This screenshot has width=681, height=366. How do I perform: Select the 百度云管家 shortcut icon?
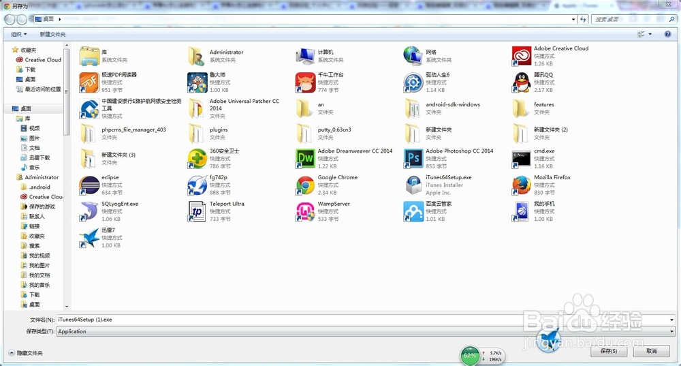[413, 211]
